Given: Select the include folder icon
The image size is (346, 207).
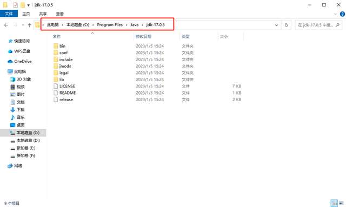Looking at the screenshot, I should [x=56, y=59].
